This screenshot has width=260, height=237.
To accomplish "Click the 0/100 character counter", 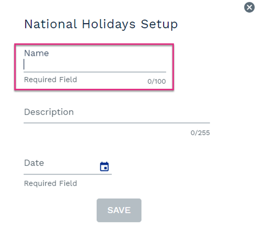I will pyautogui.click(x=157, y=81).
